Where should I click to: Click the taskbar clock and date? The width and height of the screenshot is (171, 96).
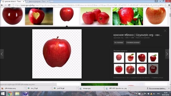coord(165,94)
